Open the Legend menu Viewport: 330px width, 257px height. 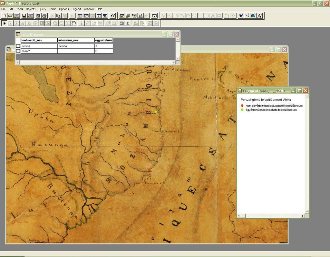point(76,9)
